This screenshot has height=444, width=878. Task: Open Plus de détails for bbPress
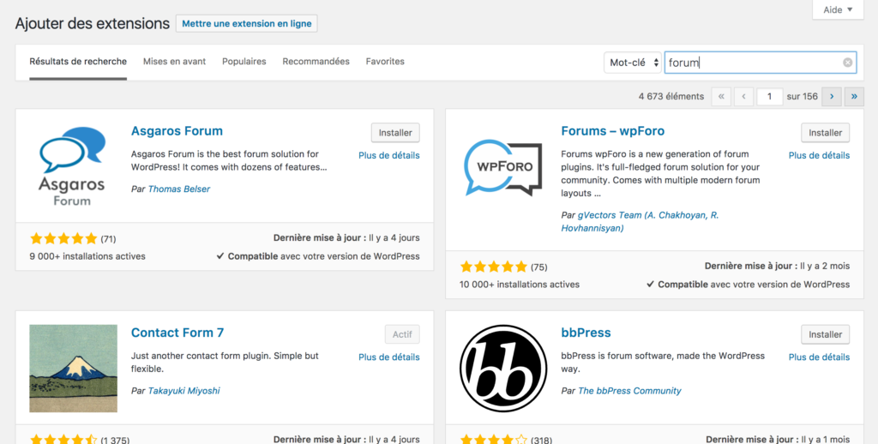819,357
